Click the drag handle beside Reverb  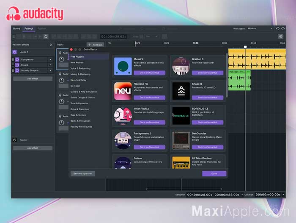pos(13,65)
